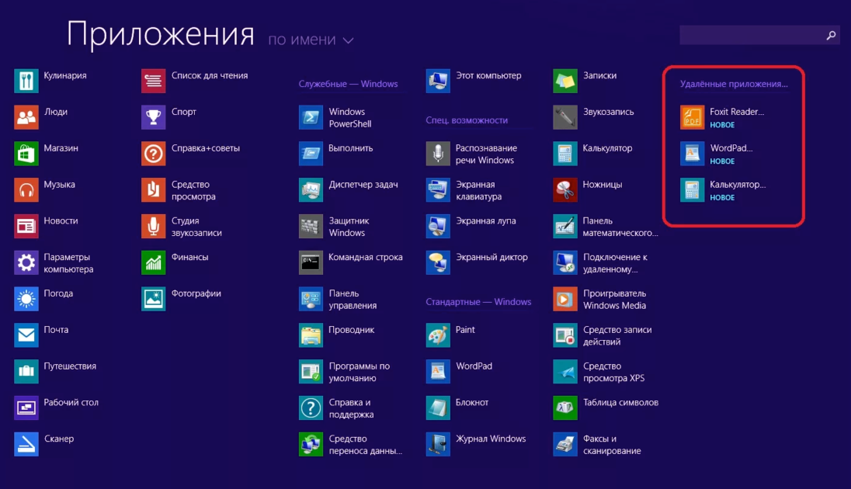This screenshot has width=851, height=489.
Task: Open the 'по имени' sort dropdown
Action: tap(311, 40)
